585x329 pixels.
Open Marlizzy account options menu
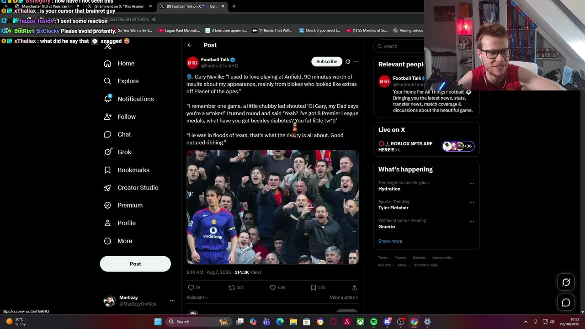click(172, 301)
